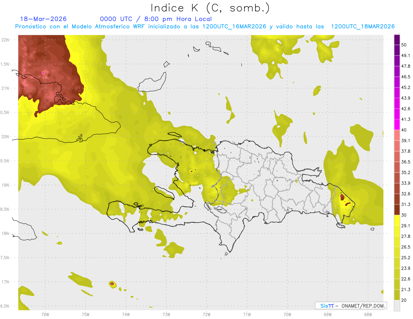Click the small red-centered spot near 17N 74W
Image resolution: width=413 pixels, height=319 pixels.
[112, 284]
